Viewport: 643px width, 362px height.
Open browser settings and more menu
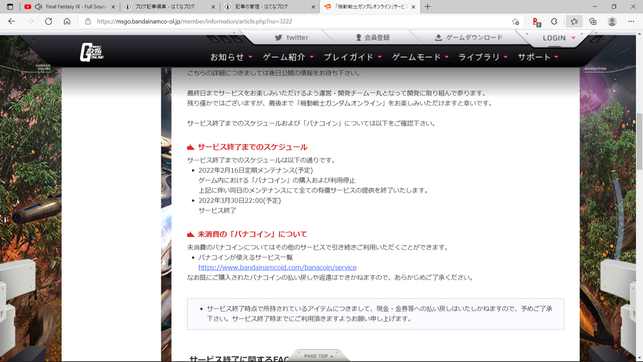pyautogui.click(x=631, y=21)
